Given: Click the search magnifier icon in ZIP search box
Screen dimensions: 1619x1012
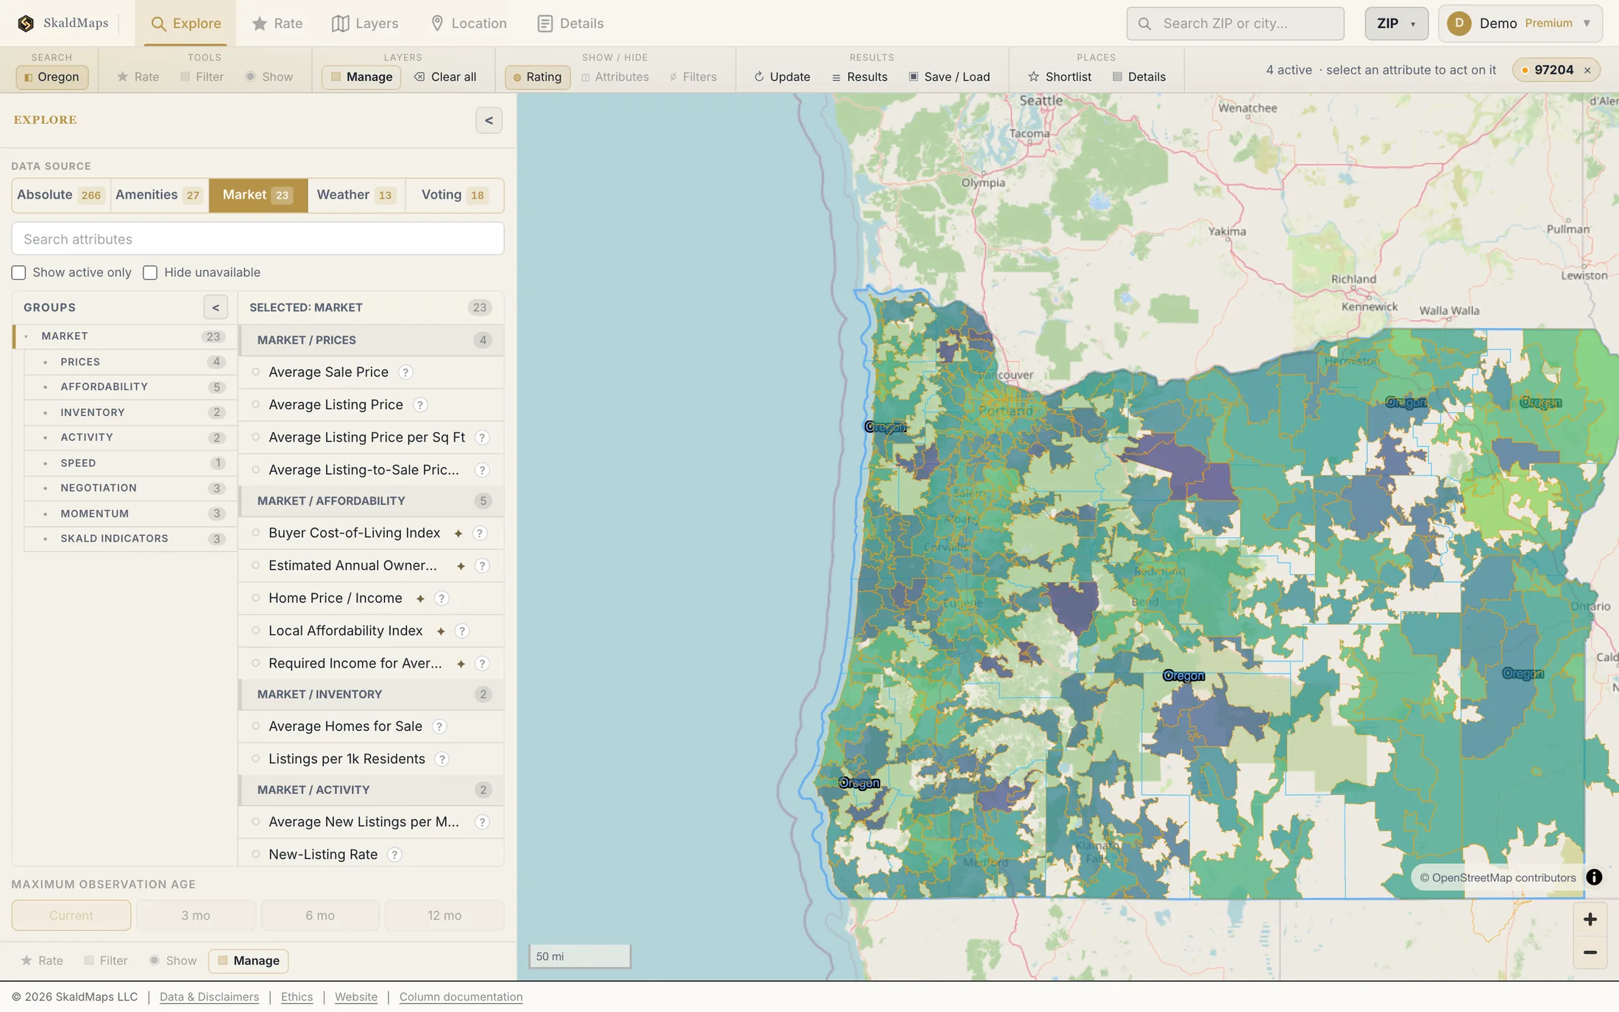Looking at the screenshot, I should point(1144,24).
